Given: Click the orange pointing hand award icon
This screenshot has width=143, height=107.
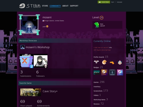Looking at the screenshot, I should coord(112,63).
